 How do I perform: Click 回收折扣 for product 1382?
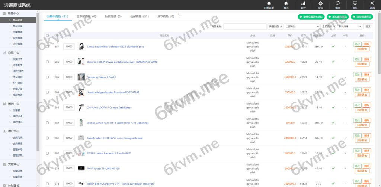pyautogui.click(x=362, y=125)
